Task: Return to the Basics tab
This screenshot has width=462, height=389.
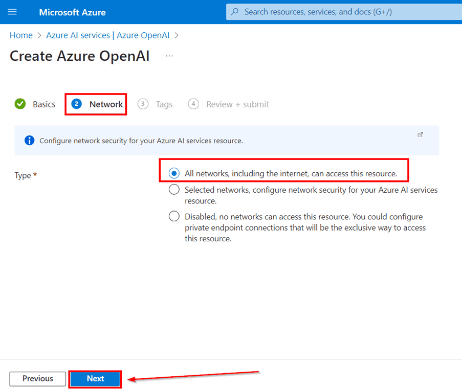Action: pyautogui.click(x=44, y=104)
